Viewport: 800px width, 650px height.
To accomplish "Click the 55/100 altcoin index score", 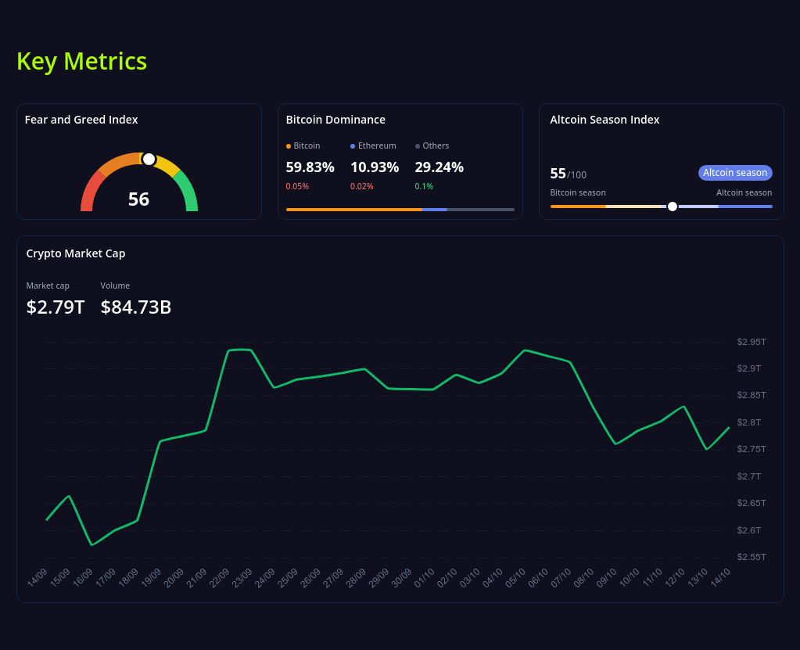I will coord(568,174).
